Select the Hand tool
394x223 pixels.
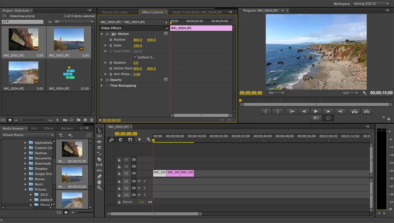(x=99, y=182)
